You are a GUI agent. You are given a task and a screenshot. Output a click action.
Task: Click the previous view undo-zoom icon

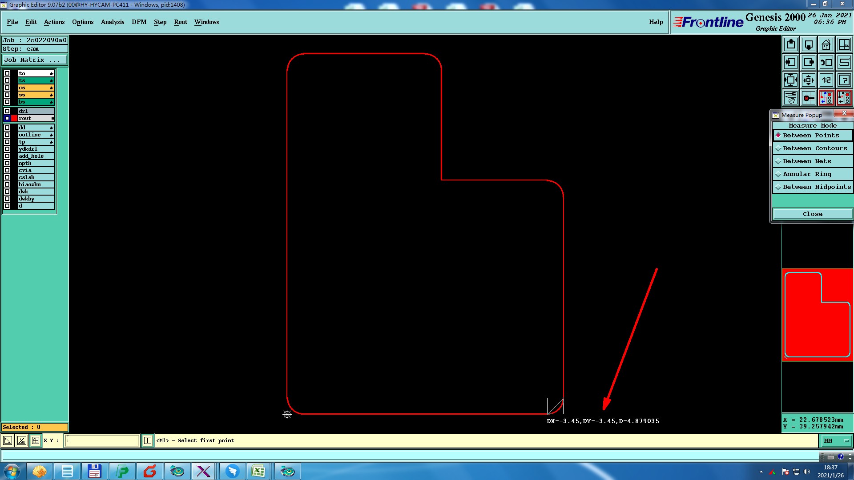(826, 63)
